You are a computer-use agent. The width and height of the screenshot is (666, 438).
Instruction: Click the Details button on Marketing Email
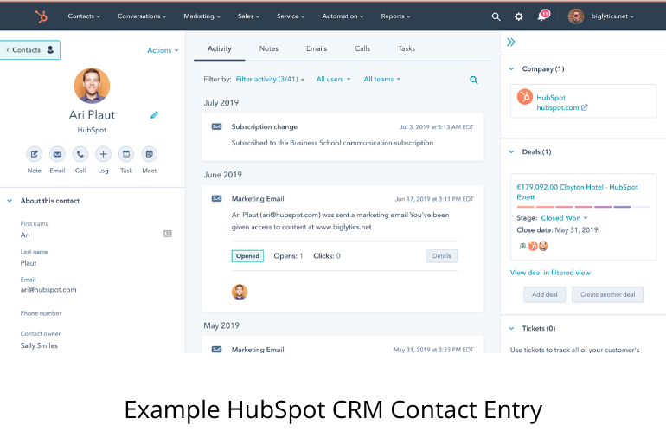coord(442,256)
